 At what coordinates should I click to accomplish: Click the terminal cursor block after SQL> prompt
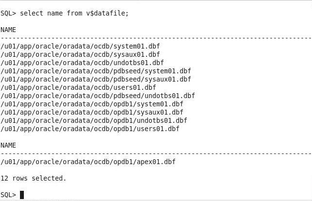22,195
